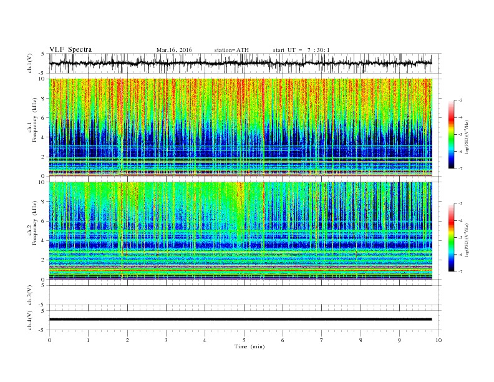
Task: Click the ch.1 spectrogram panel
Action: (x=241, y=127)
